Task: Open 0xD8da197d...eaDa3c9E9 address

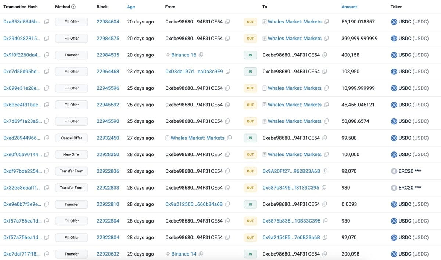Action: tap(194, 72)
